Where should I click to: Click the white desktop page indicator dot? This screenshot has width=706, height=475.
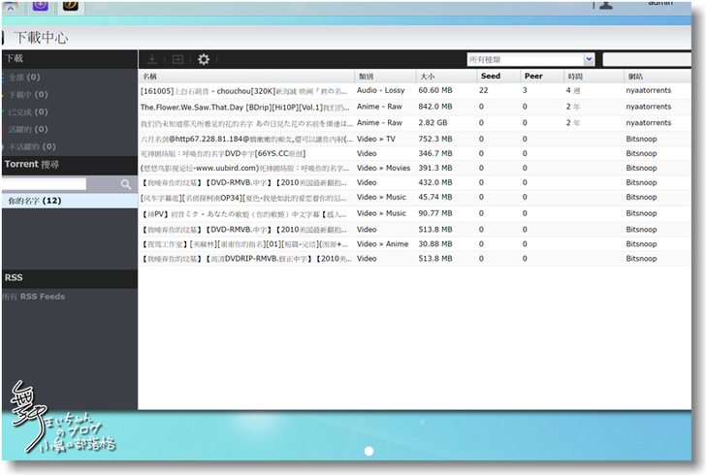click(x=369, y=451)
